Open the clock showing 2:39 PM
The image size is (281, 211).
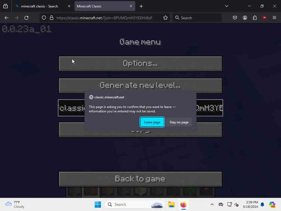pyautogui.click(x=251, y=204)
